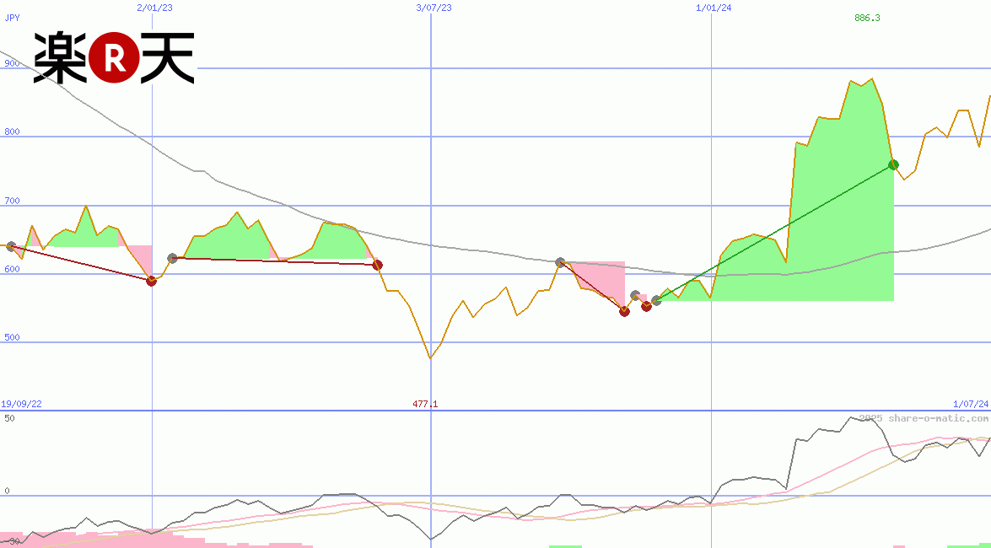
Task: Select the gray marker starting the steep red line
Action: pos(560,262)
